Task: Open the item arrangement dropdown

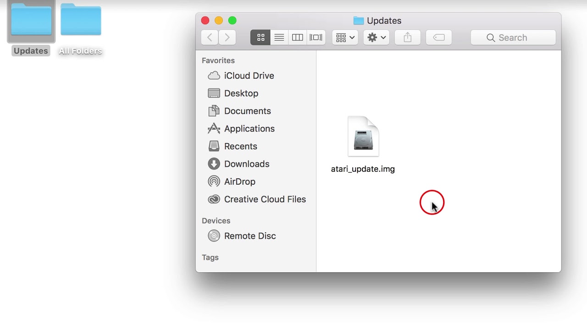Action: point(345,38)
